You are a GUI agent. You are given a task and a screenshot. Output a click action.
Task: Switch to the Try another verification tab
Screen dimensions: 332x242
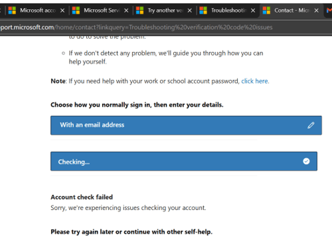click(164, 11)
